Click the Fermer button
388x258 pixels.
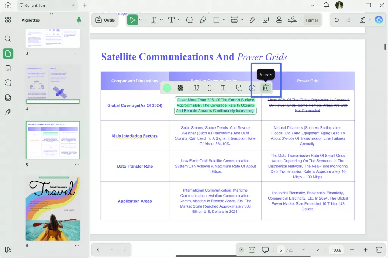click(x=312, y=20)
